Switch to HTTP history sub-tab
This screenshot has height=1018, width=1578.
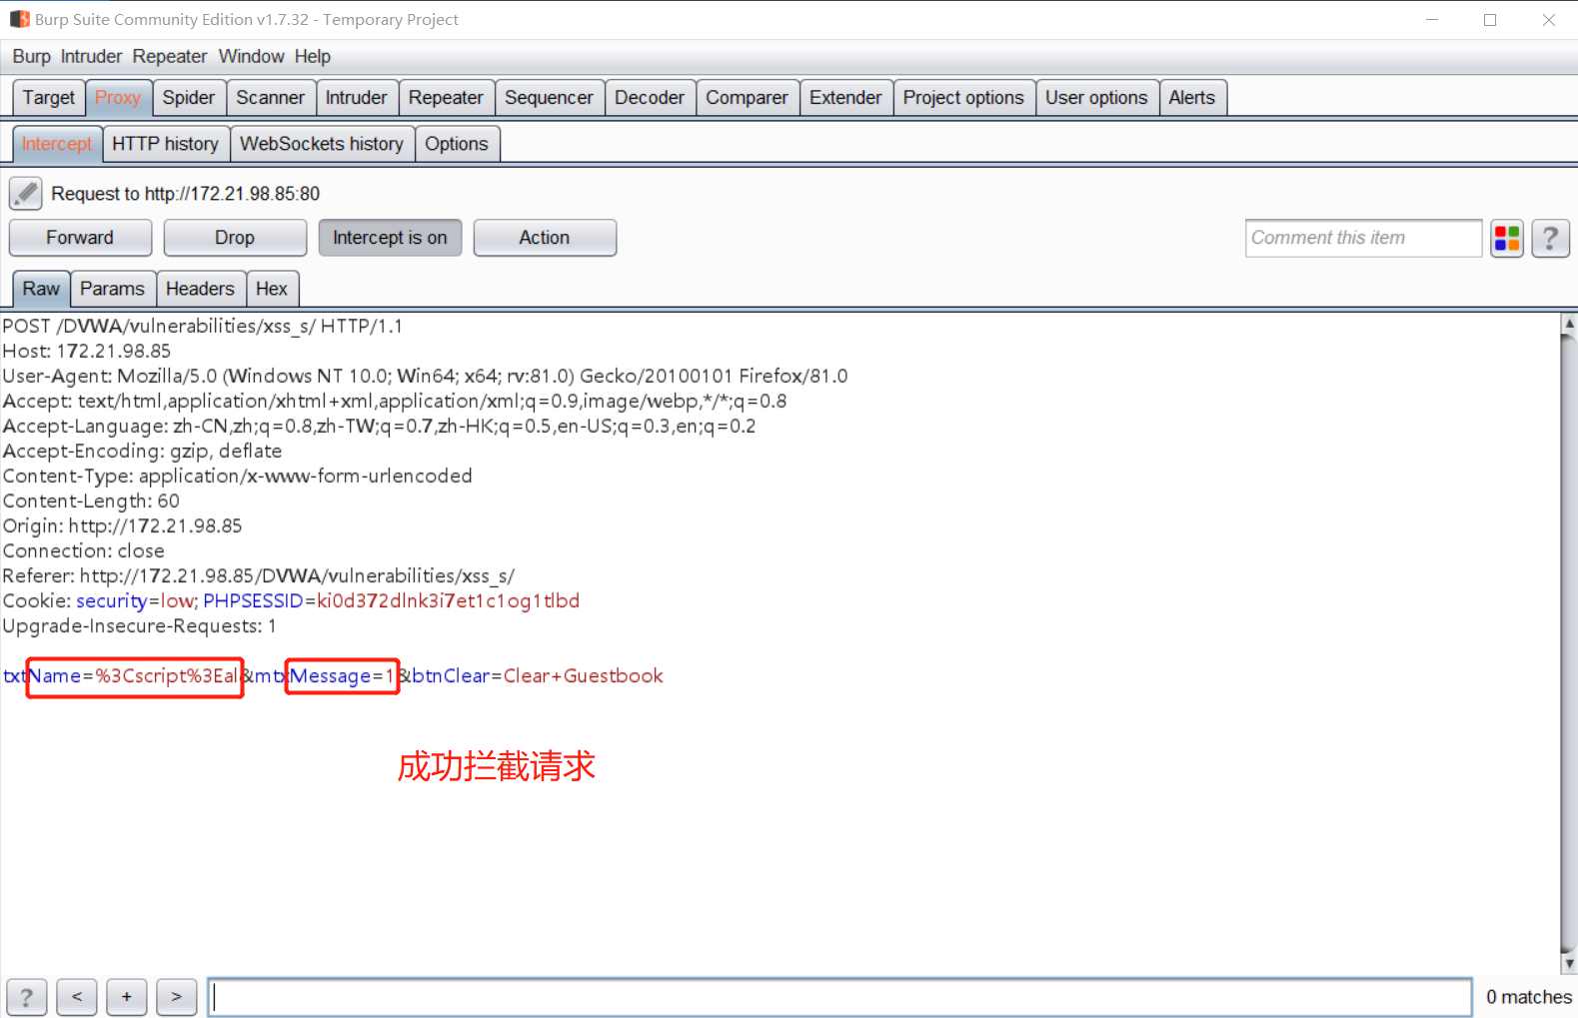click(x=166, y=144)
